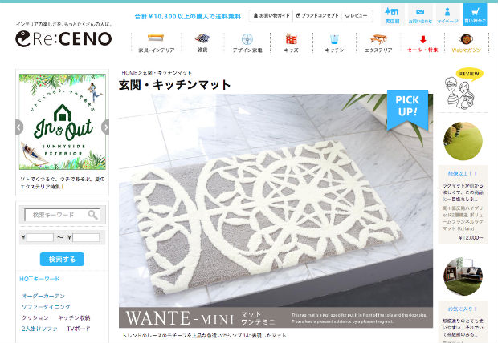Open the green rug review thumbnail

[x=463, y=141]
